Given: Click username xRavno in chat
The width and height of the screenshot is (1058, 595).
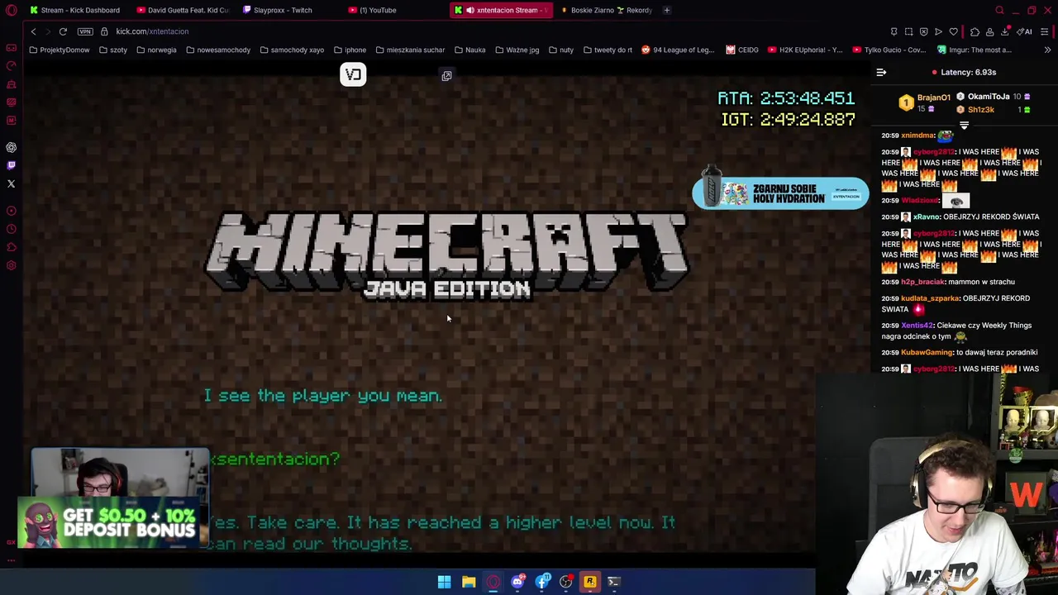Looking at the screenshot, I should click(927, 217).
